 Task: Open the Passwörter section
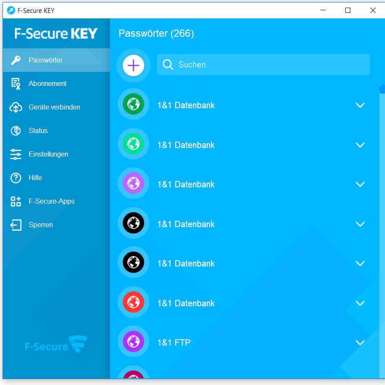pos(56,60)
